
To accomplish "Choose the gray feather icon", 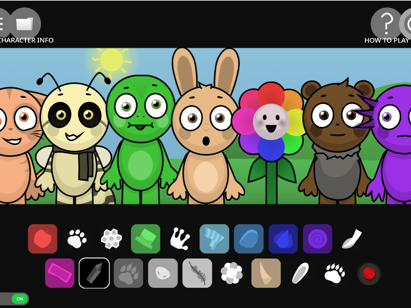I will [x=197, y=273].
